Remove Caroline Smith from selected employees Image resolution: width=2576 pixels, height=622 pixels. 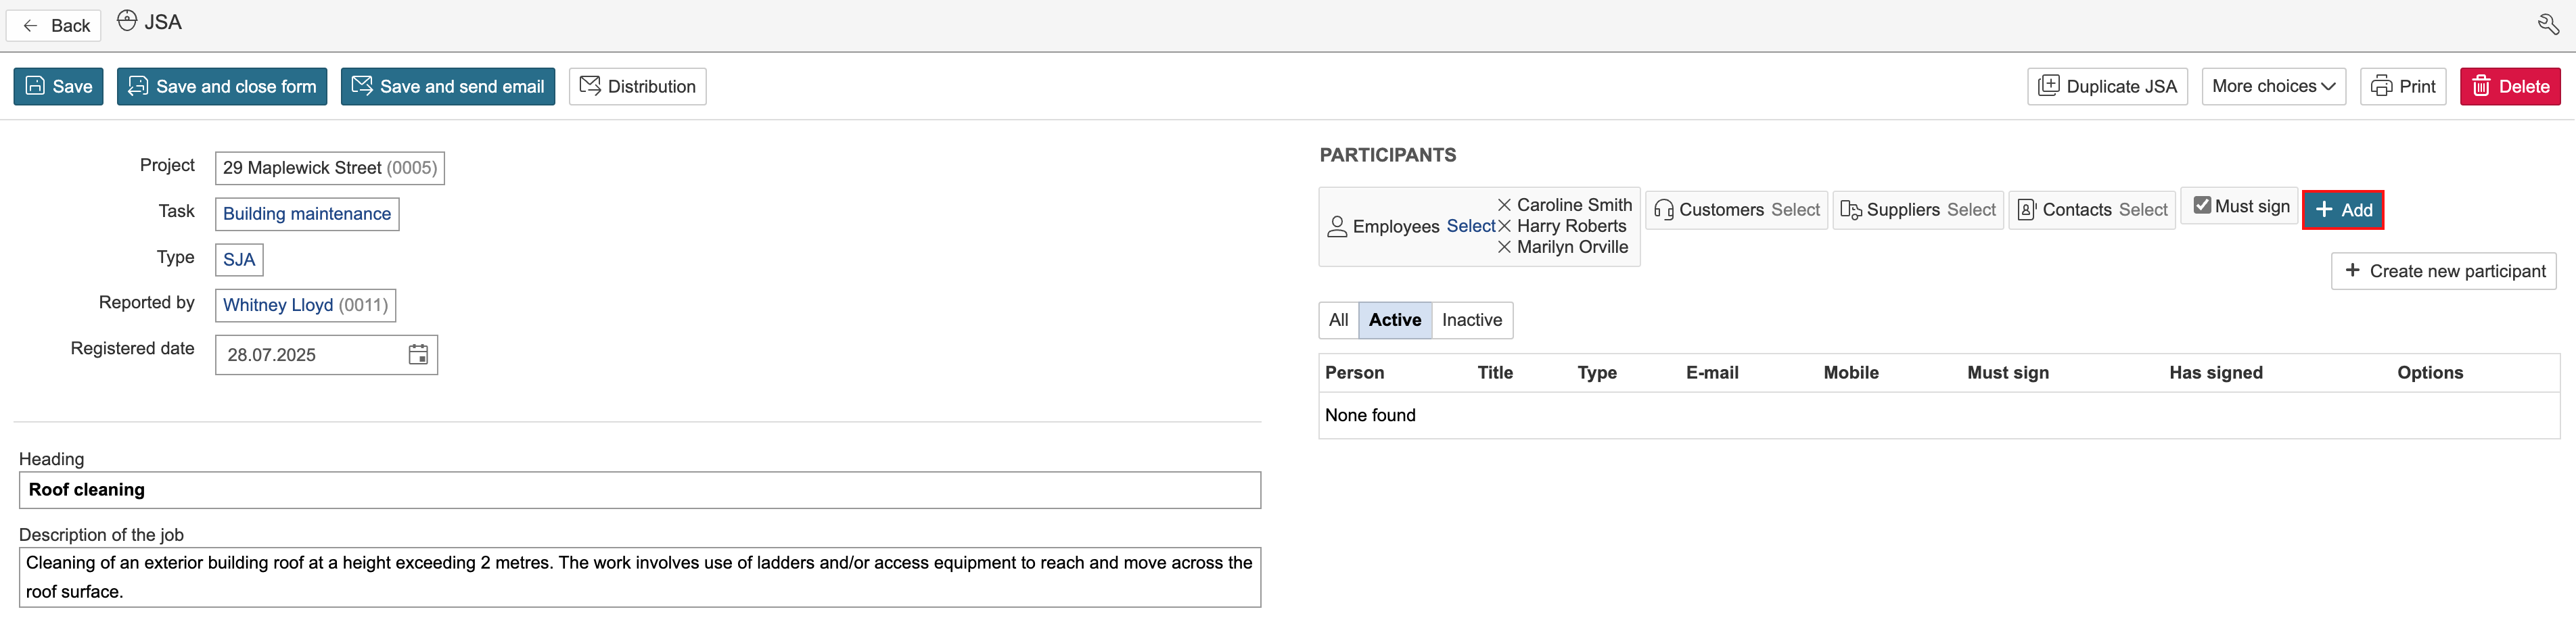(1504, 205)
